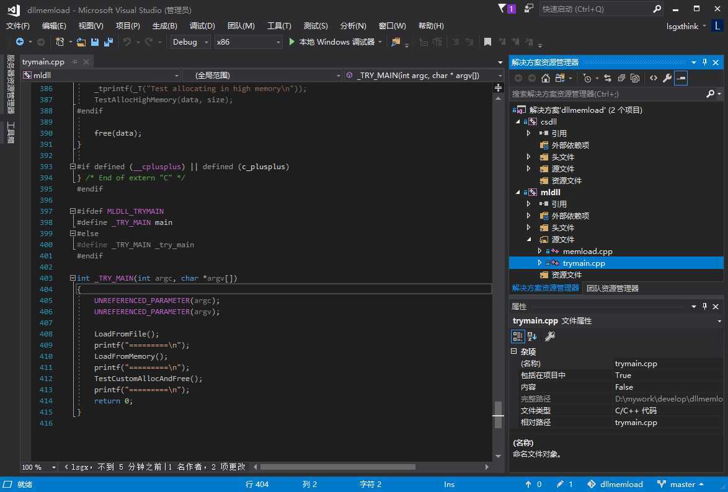
Task: Click dllmemload repository in status bar
Action: point(615,484)
